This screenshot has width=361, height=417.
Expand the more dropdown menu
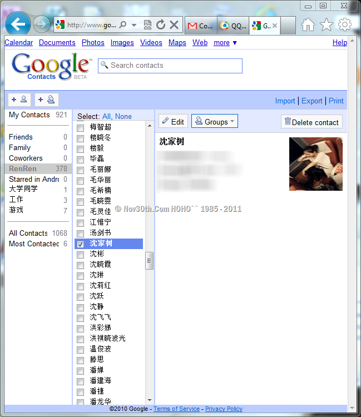(x=225, y=43)
